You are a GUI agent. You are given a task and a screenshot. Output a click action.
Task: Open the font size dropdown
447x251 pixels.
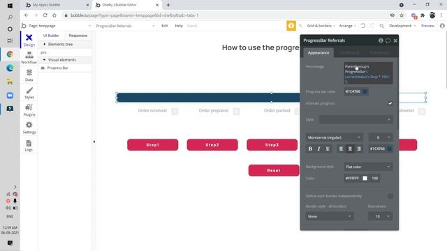coord(381,137)
